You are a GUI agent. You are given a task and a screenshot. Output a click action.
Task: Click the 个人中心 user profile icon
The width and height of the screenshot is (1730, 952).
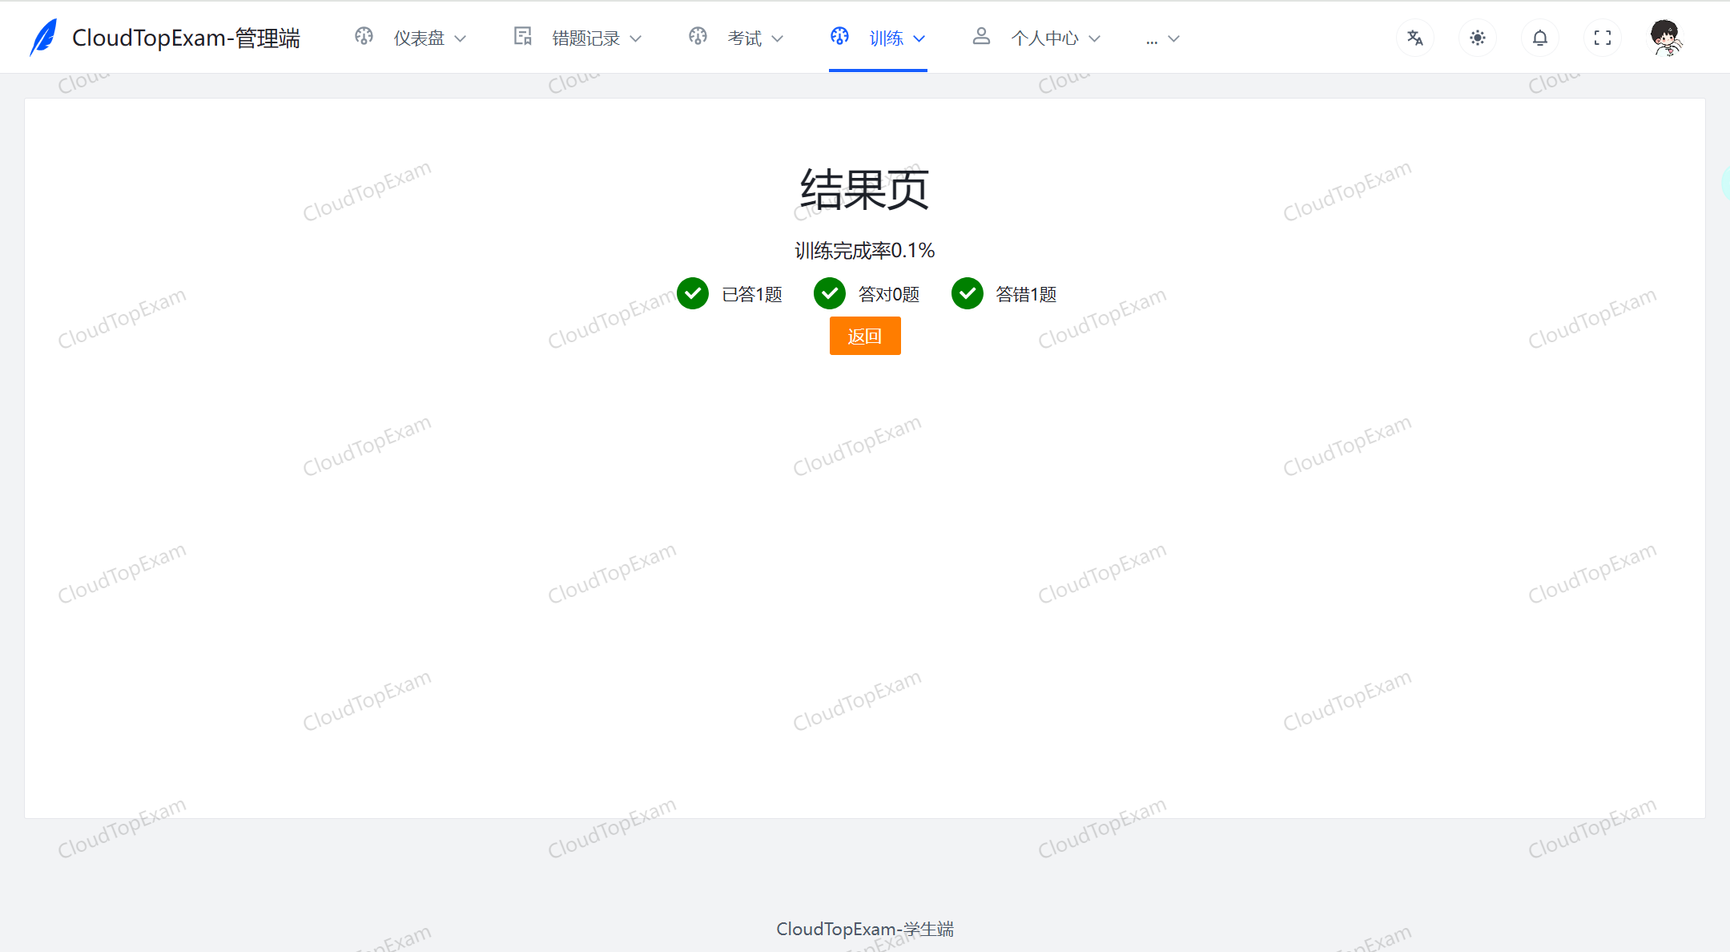coord(980,36)
